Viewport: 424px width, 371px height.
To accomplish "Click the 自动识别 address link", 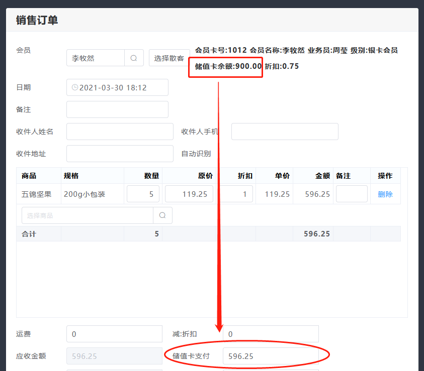I will click(196, 154).
